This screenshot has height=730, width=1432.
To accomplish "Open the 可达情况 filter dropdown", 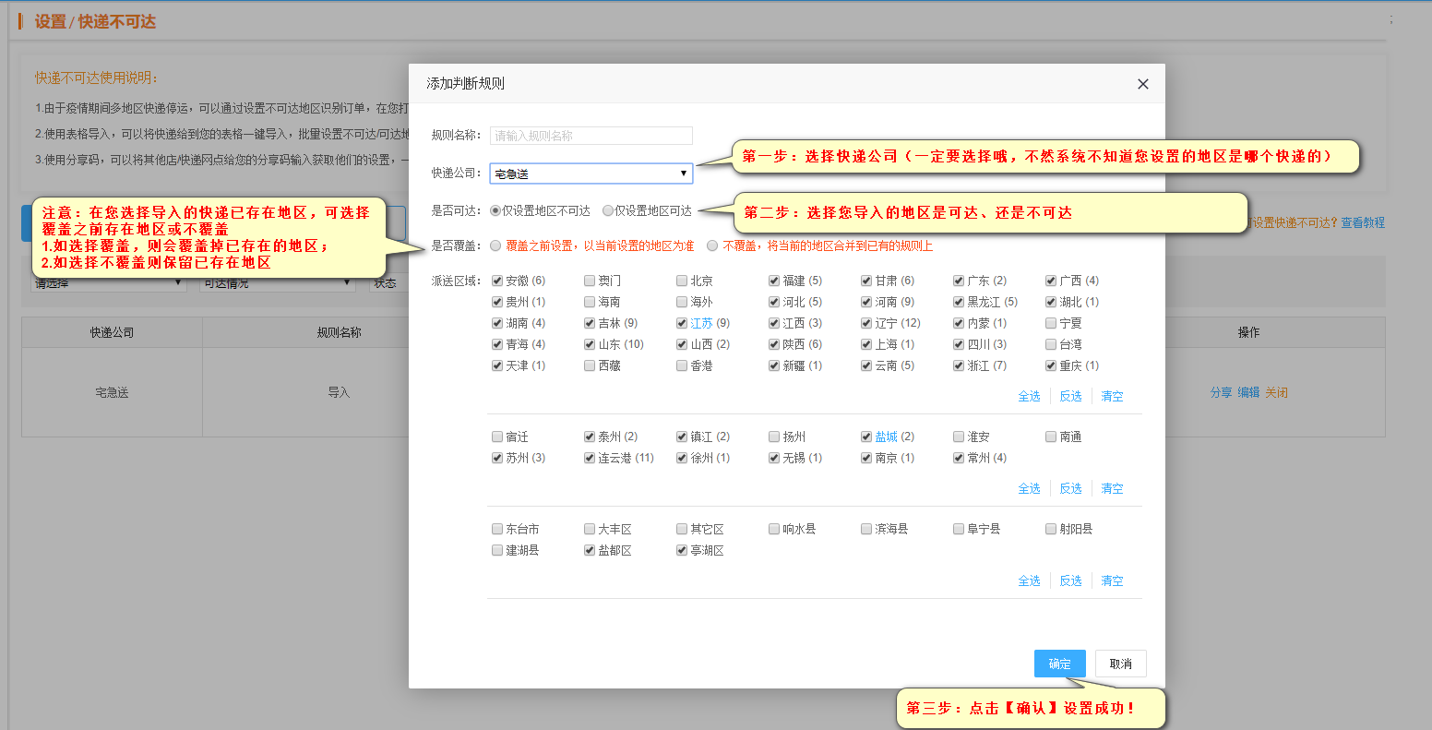I will [x=278, y=283].
